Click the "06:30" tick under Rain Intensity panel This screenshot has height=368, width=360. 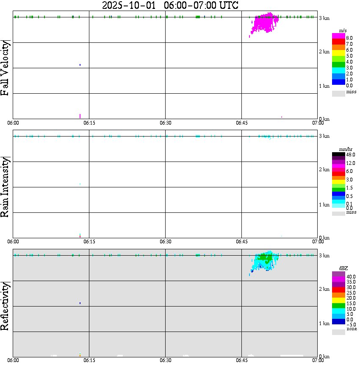165,242
